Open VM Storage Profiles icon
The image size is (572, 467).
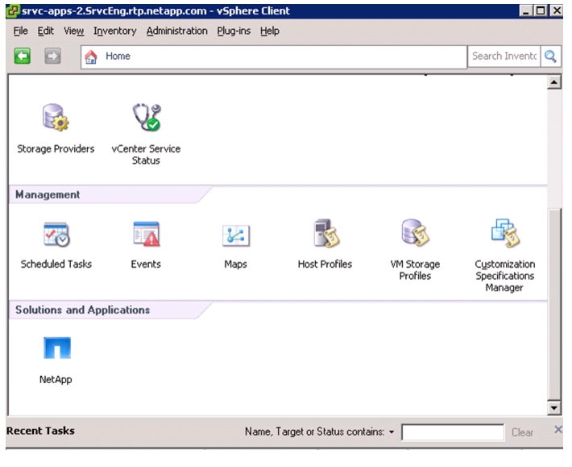[415, 233]
